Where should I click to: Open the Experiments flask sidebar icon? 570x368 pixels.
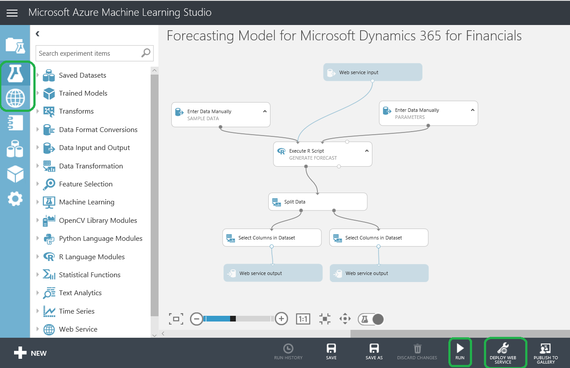coord(15,74)
